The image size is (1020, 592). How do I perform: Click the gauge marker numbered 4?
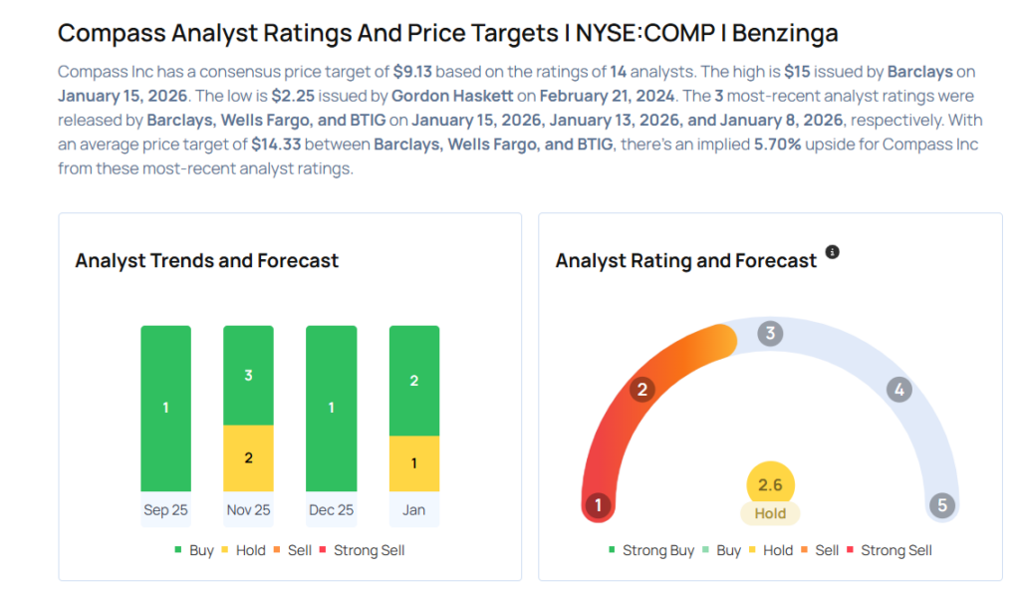(x=898, y=390)
